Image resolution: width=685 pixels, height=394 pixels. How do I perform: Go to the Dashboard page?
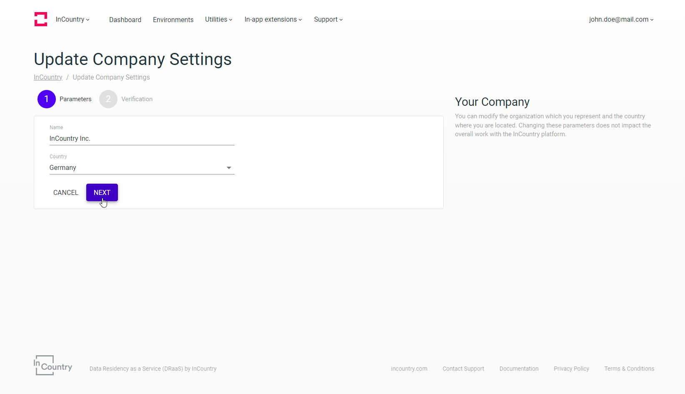coord(125,20)
